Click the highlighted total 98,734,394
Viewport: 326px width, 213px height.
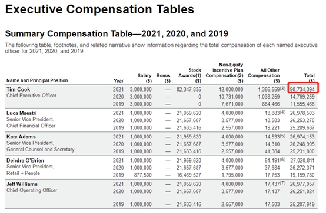[302, 90]
